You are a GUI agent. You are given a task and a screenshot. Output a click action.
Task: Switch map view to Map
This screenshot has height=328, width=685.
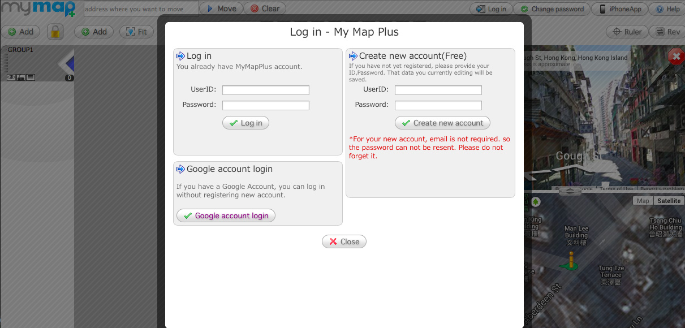pos(643,201)
